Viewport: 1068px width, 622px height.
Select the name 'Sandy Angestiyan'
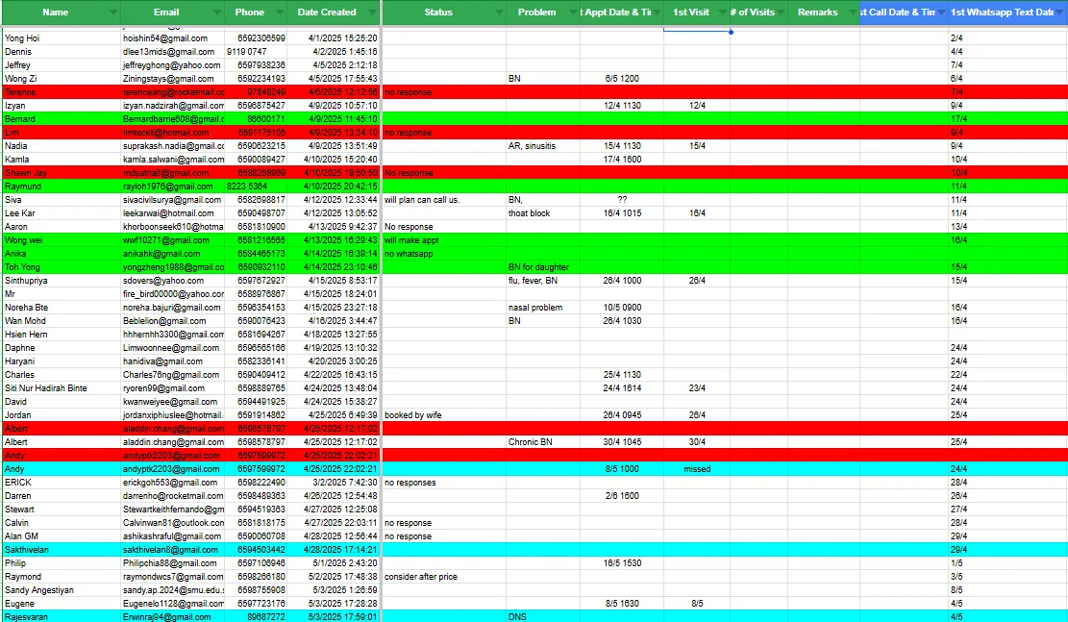(62, 590)
